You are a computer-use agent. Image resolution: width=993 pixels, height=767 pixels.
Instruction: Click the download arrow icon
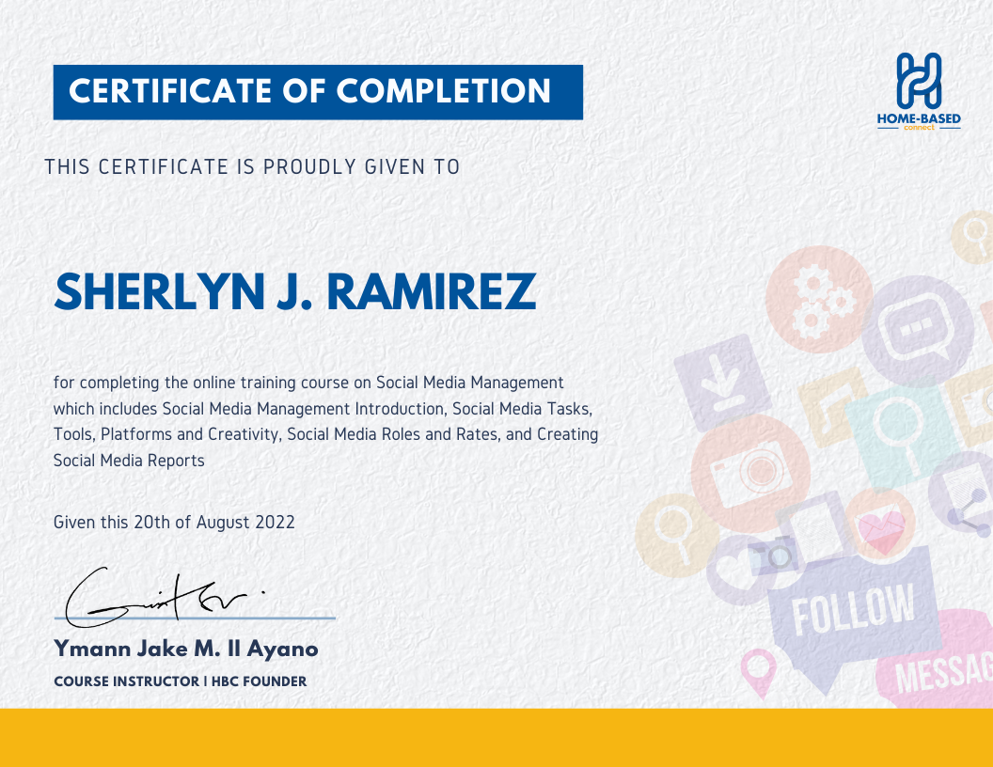tap(722, 380)
